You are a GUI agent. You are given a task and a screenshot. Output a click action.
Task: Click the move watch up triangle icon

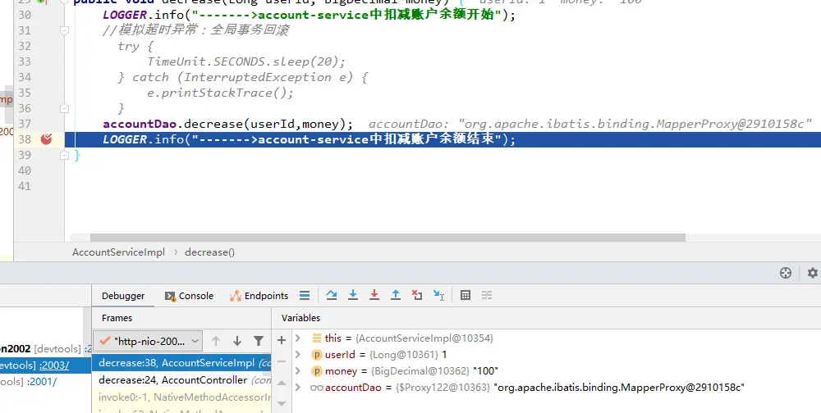(x=281, y=383)
